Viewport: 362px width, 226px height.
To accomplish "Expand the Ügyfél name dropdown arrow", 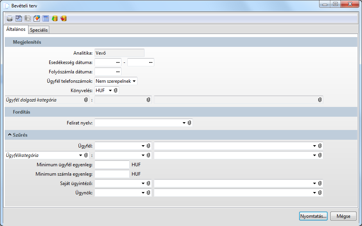I will tap(314, 146).
